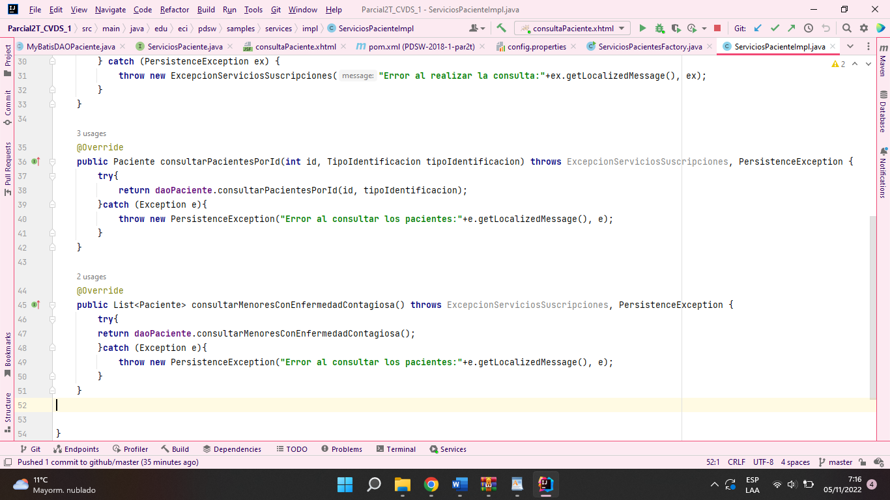Viewport: 890px width, 500px height.
Task: Run consultaPaciente.xhtml with the green play icon
Action: (x=642, y=28)
